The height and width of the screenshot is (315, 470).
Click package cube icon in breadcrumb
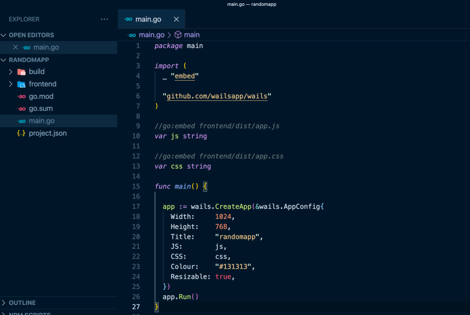(x=178, y=35)
